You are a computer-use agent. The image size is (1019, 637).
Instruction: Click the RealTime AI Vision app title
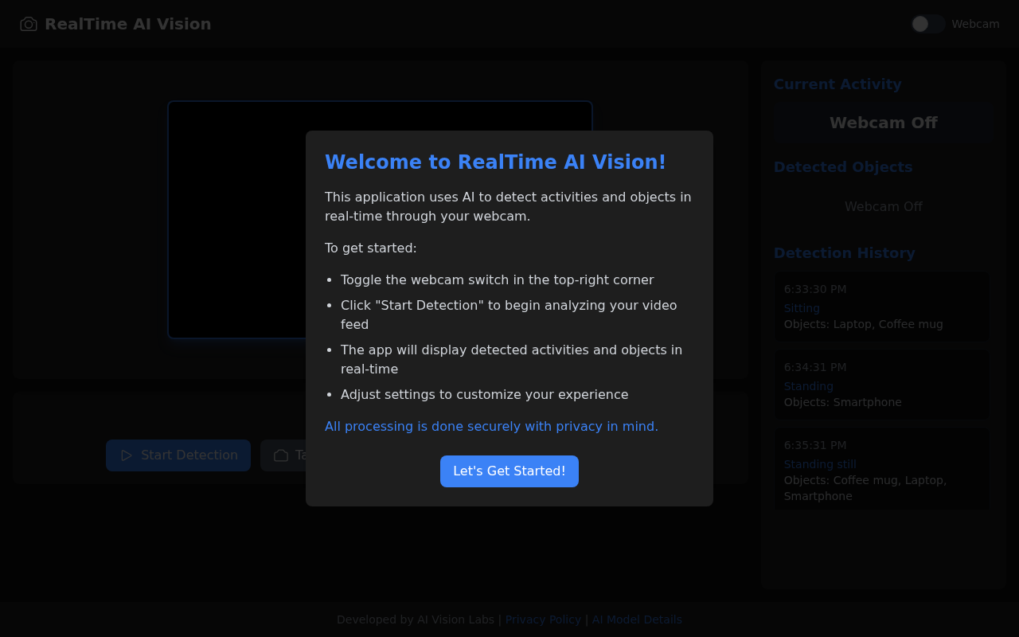(x=128, y=24)
